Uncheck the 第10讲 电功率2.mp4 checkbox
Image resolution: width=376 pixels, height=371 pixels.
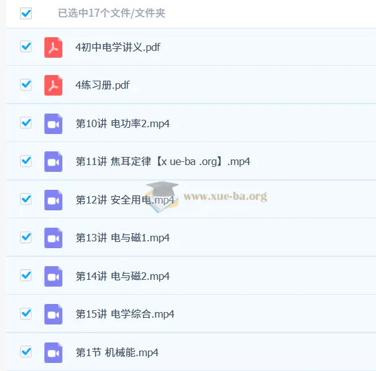pyautogui.click(x=25, y=123)
